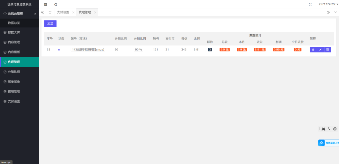
Task: Delete agent row 83 with trash icon
Action: click(313, 49)
